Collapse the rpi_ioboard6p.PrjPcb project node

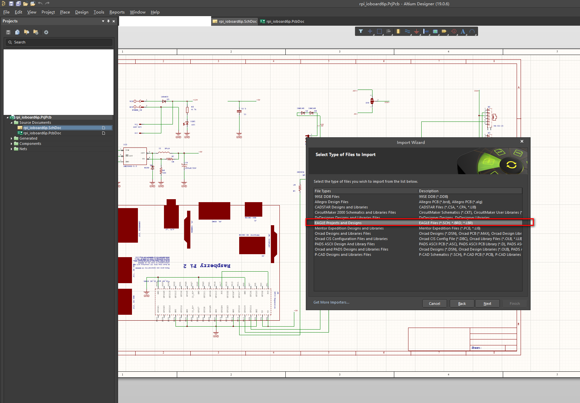[x=7, y=117]
